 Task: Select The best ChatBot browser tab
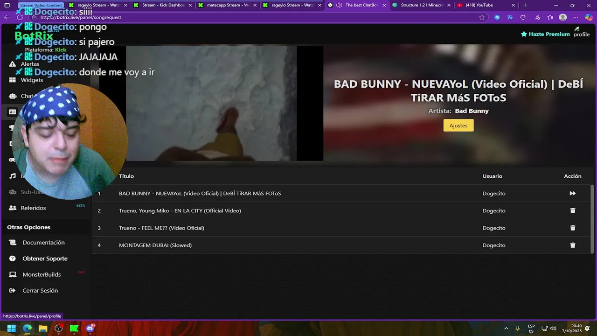pos(357,5)
